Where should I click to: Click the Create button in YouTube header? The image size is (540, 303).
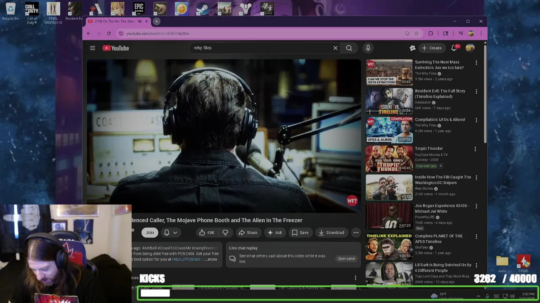point(431,48)
